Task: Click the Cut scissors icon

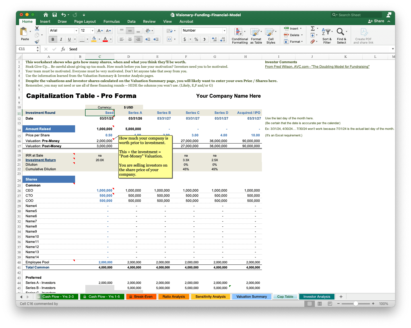Action: coord(37,29)
